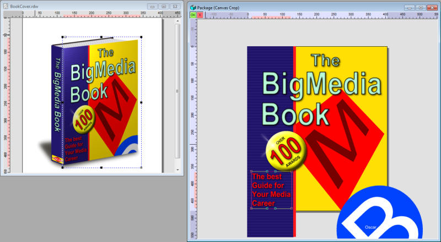Viewport: 441px width, 242px height.
Task: Click bottom-left selection handle of 3D book
Action: click(x=62, y=168)
